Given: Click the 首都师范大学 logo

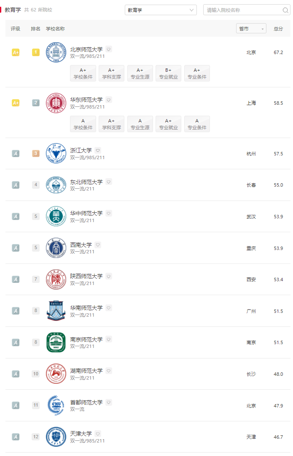Looking at the screenshot, I should 56,405.
